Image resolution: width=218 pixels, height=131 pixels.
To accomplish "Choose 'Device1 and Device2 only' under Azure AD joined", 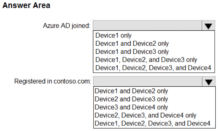I will [132, 43].
